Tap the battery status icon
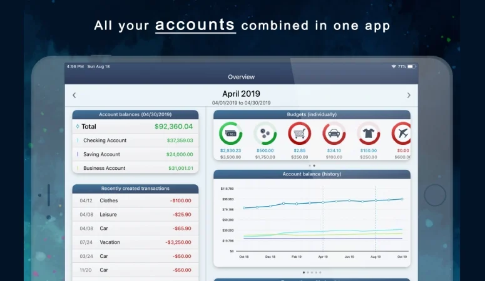This screenshot has height=281, width=485. click(x=411, y=66)
